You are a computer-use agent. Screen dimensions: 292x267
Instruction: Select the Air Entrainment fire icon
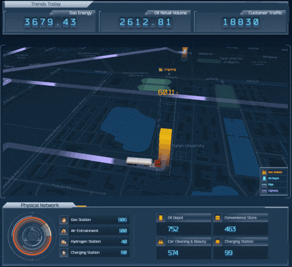click(64, 231)
